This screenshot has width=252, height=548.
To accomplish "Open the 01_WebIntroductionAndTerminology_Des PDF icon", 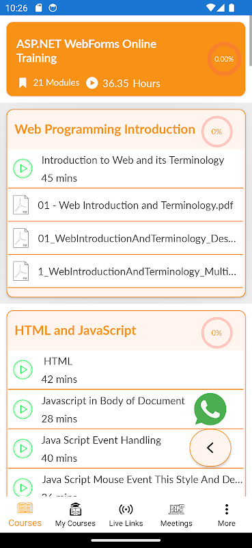I will 21,238.
